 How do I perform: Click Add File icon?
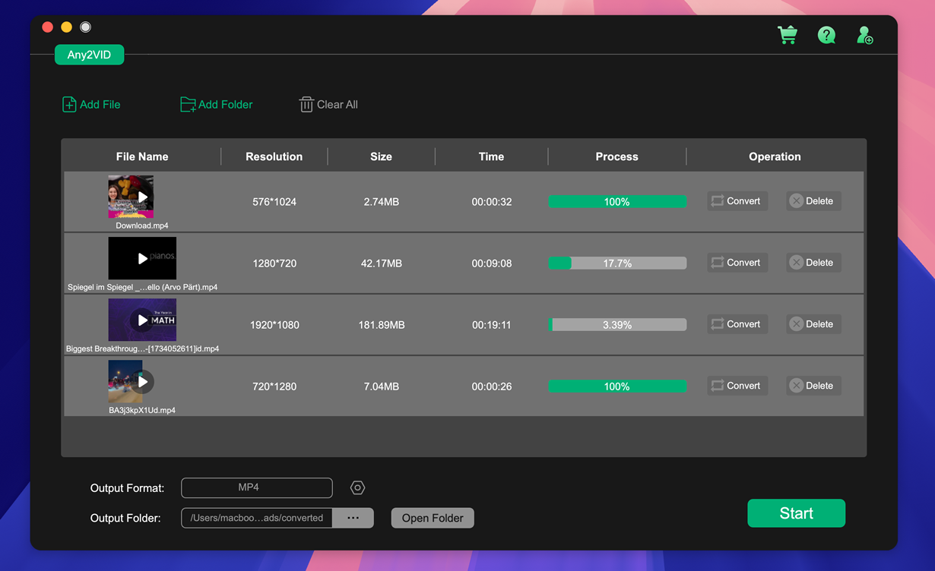pyautogui.click(x=69, y=105)
